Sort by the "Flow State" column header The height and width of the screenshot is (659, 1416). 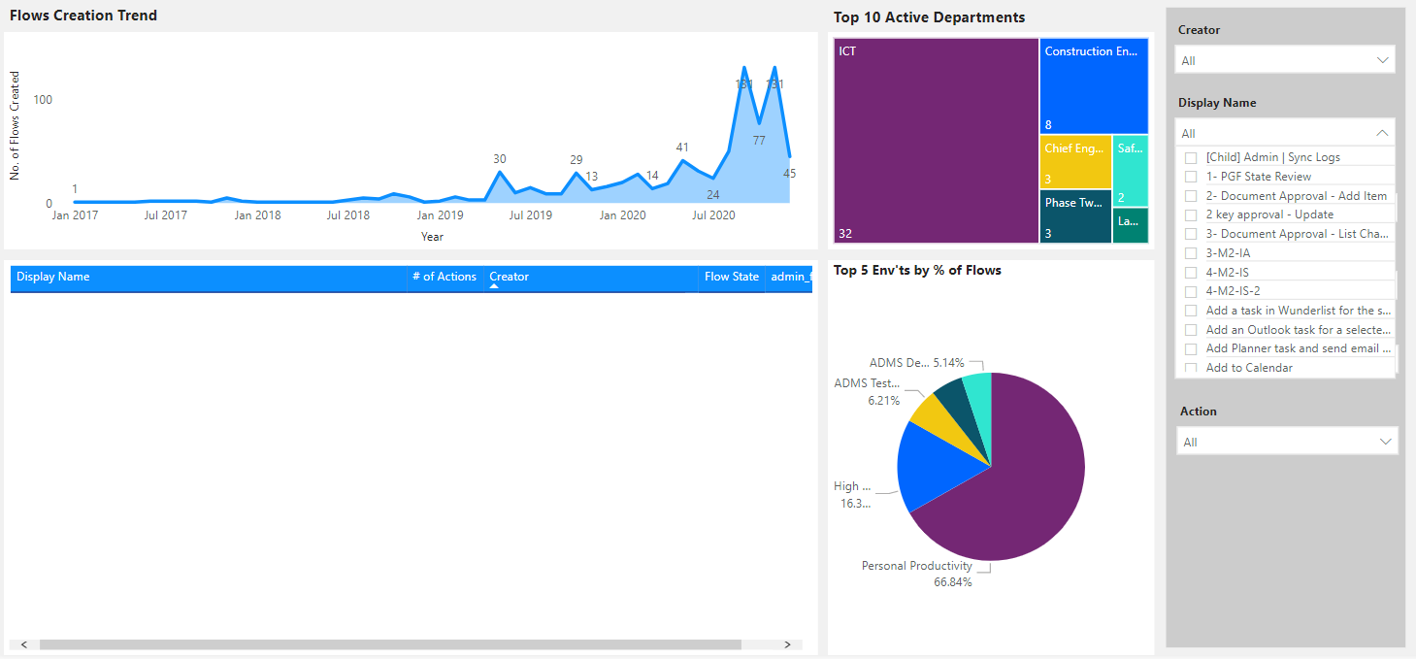[730, 277]
